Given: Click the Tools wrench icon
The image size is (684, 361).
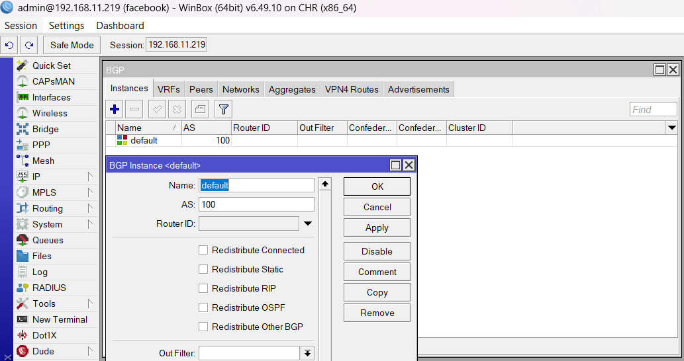Looking at the screenshot, I should 23,303.
